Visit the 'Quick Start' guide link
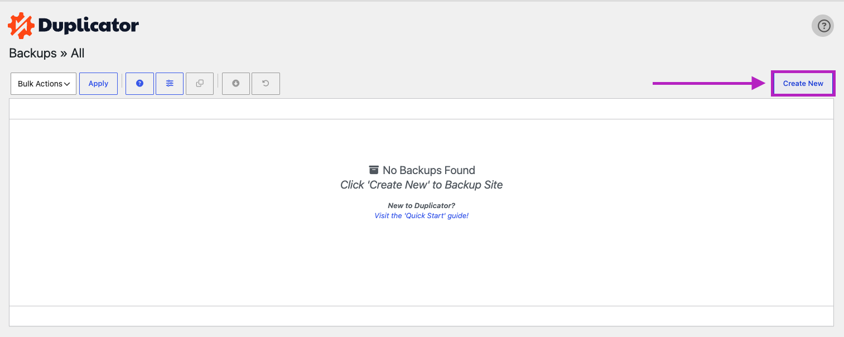Screen dimensions: 844x337 (422, 215)
